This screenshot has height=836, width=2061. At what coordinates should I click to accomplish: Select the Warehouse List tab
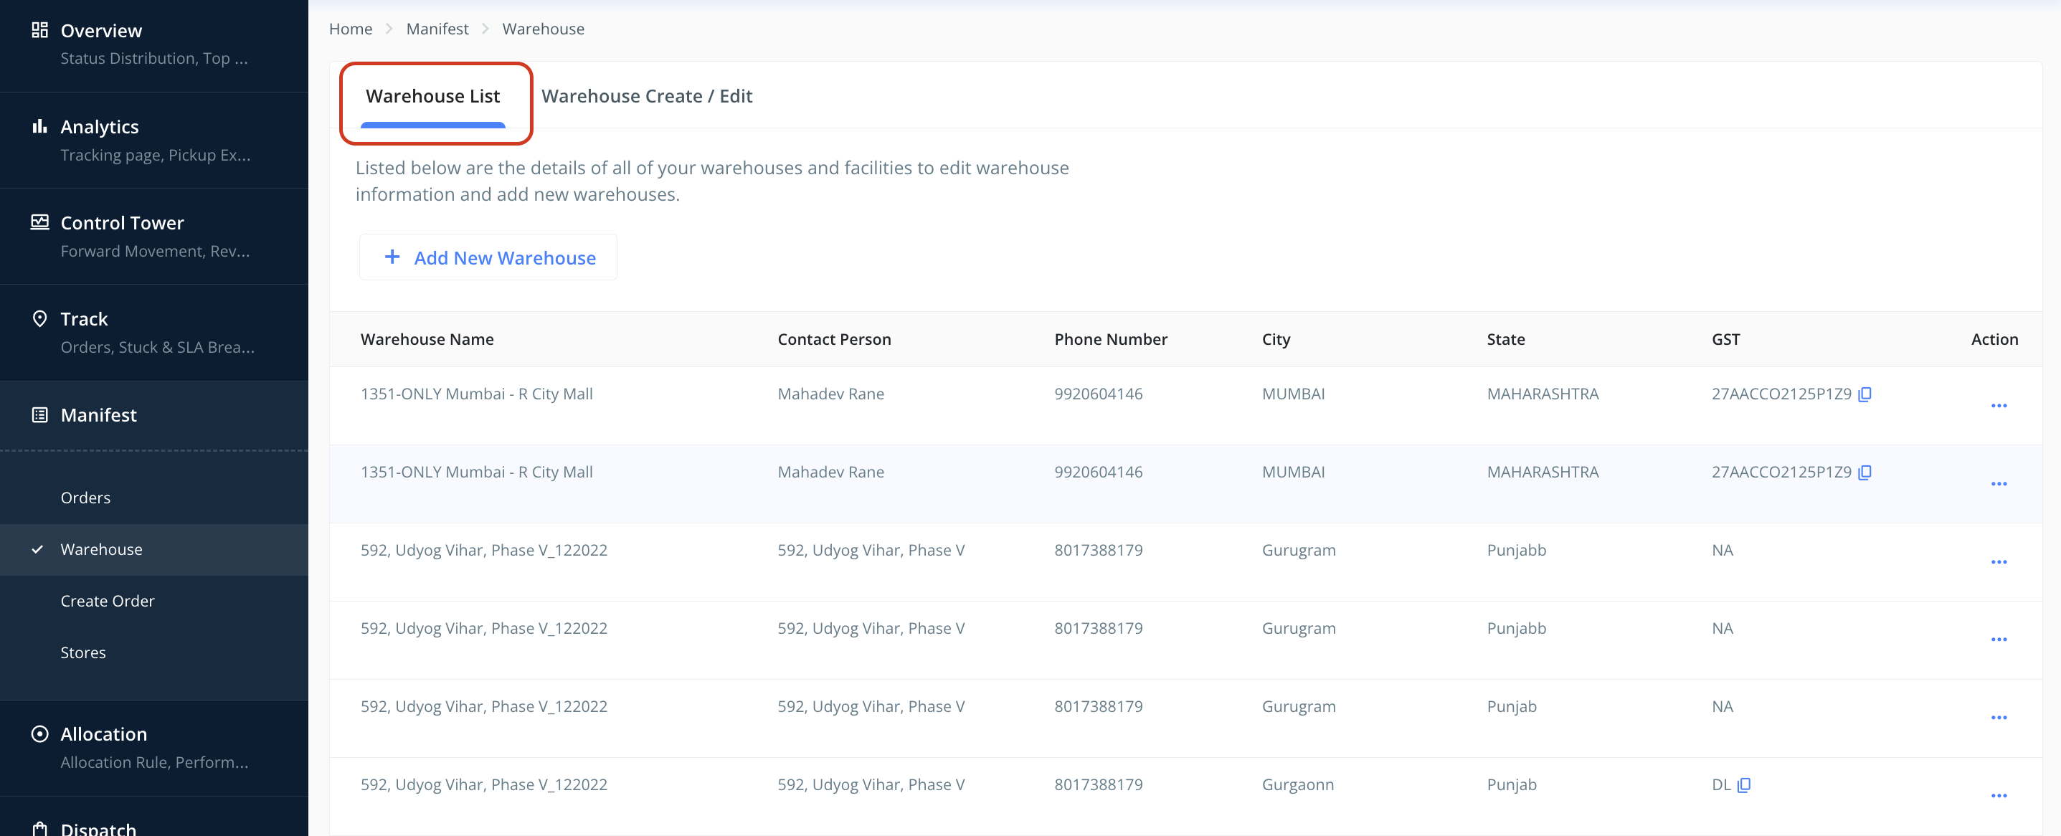pos(432,96)
